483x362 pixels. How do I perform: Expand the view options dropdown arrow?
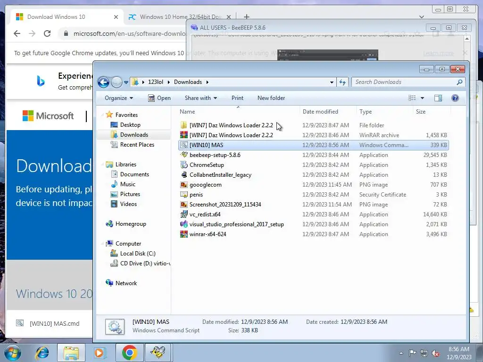click(x=422, y=98)
